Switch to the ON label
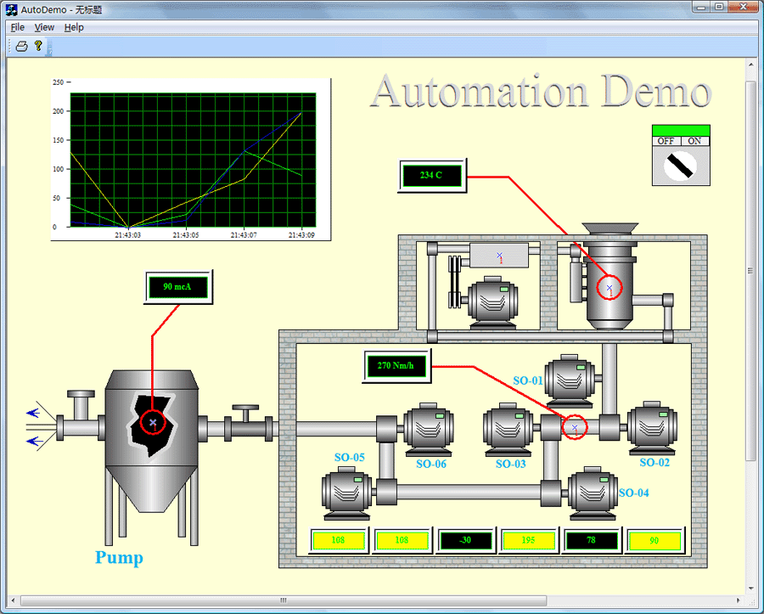 pyautogui.click(x=694, y=141)
